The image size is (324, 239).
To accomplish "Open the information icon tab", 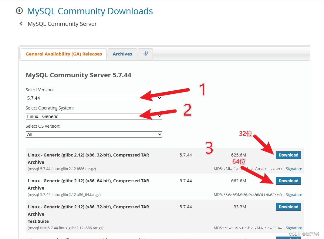I will click(146, 54).
